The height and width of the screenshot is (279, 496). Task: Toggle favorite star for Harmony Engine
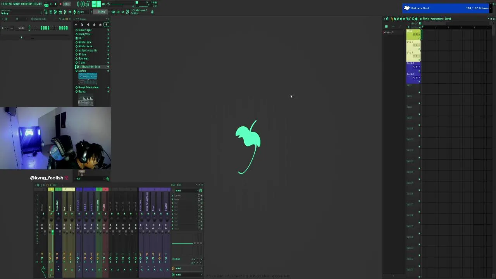108,30
